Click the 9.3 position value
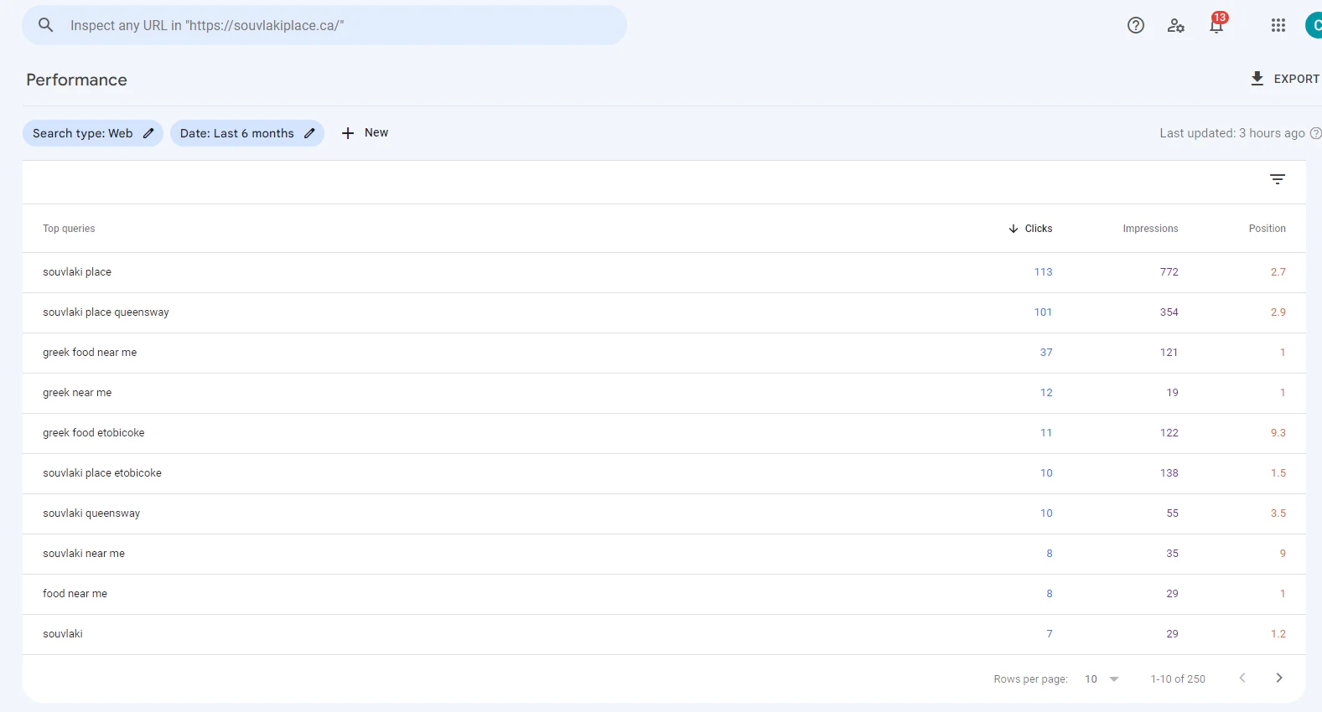This screenshot has width=1322, height=712. tap(1278, 433)
